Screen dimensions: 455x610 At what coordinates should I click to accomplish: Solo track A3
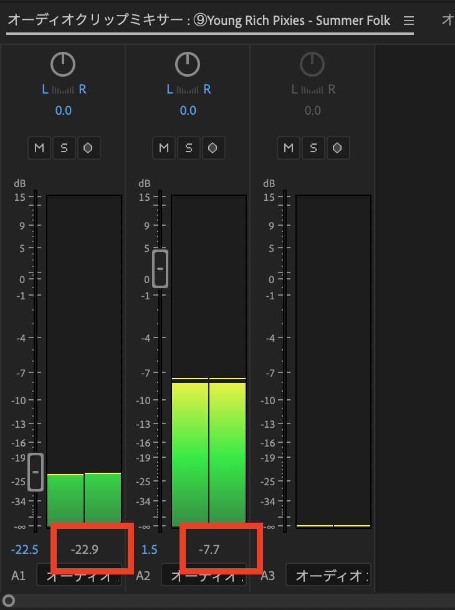(313, 148)
